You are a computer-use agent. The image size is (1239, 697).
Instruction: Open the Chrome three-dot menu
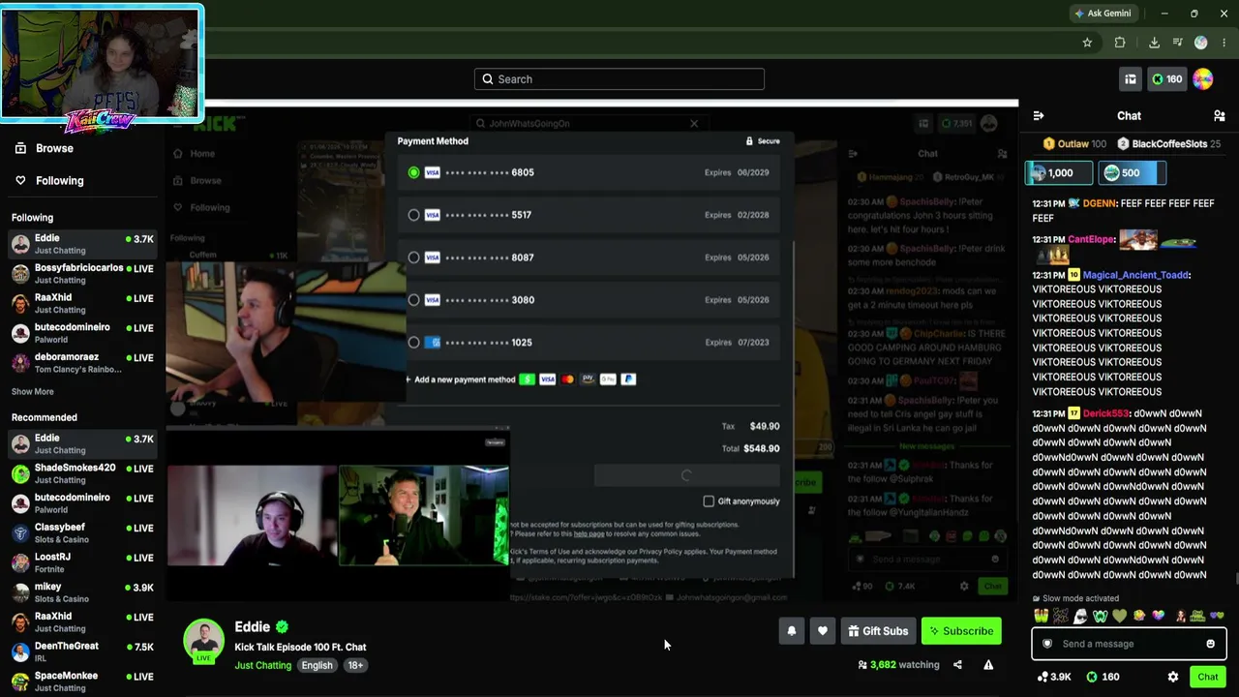(1224, 43)
